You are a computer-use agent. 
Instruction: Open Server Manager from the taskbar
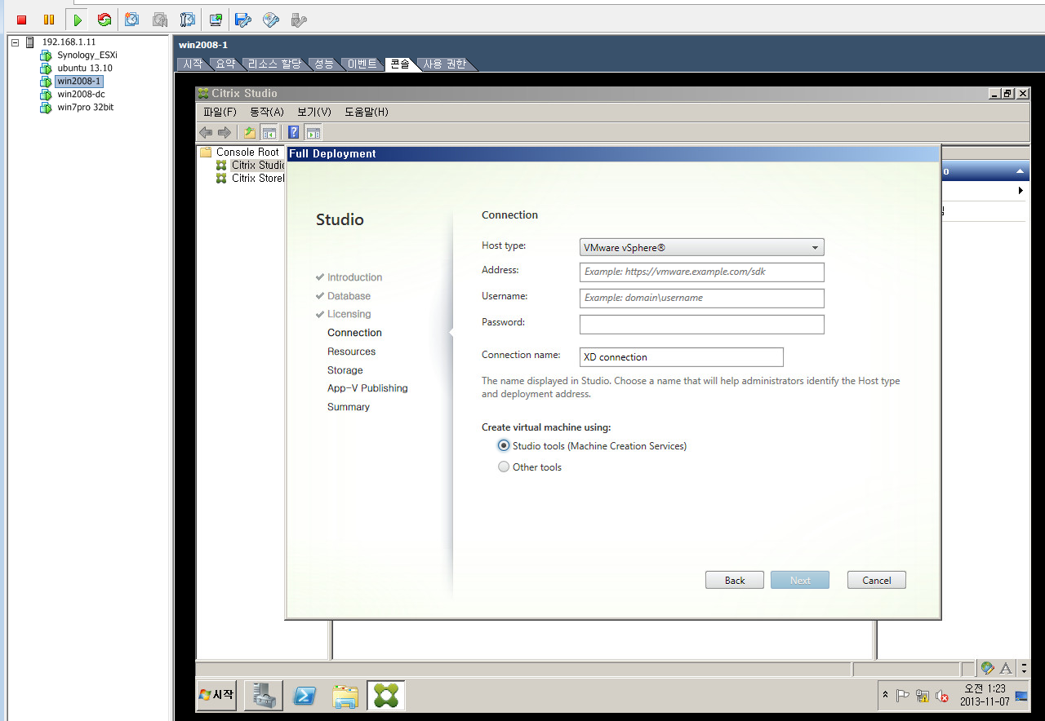(264, 695)
